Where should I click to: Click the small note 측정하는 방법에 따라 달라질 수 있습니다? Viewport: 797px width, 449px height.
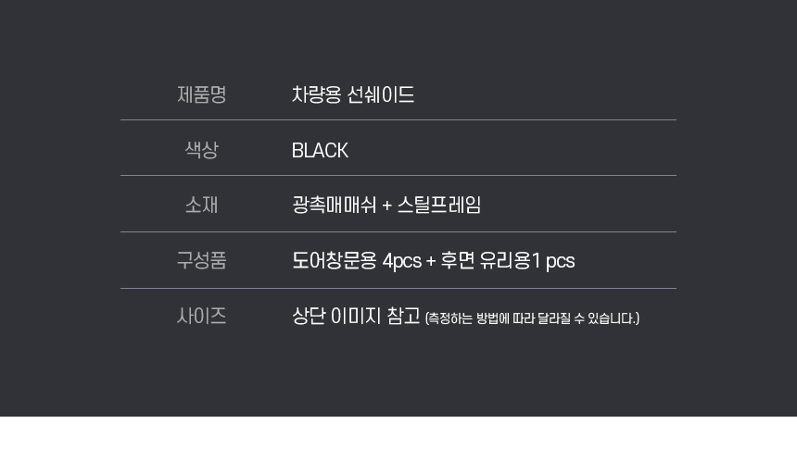pyautogui.click(x=532, y=318)
